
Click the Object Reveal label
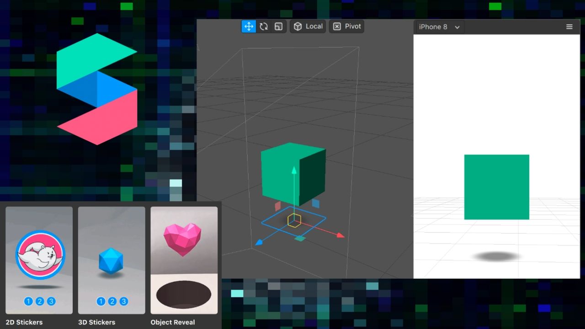(173, 322)
